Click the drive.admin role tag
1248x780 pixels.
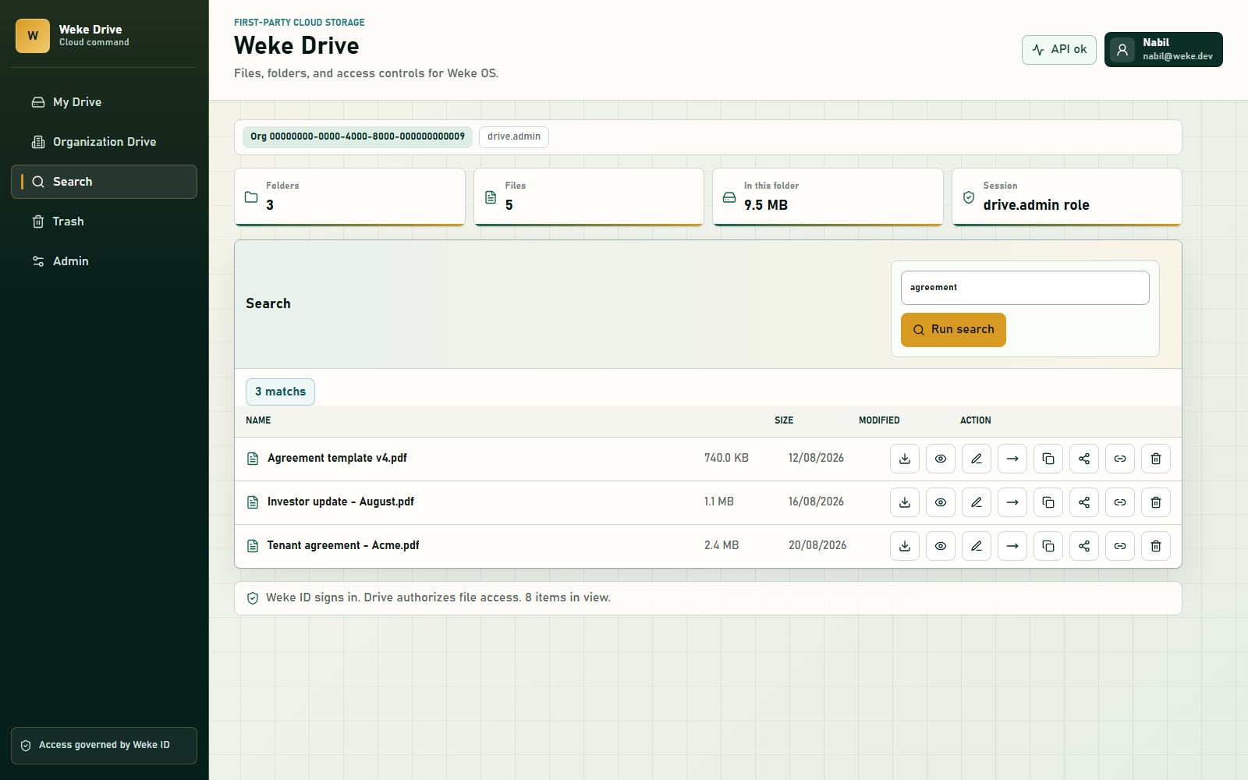(x=514, y=136)
